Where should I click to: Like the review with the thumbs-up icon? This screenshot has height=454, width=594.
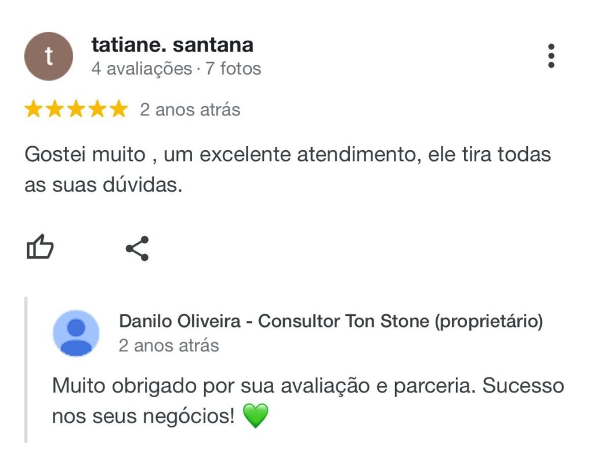tap(40, 246)
